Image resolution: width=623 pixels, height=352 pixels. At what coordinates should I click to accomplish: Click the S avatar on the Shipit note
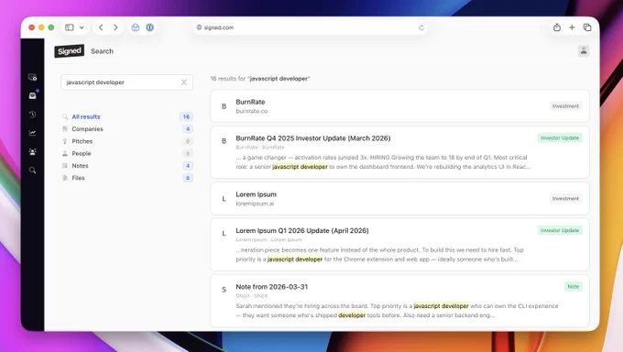coord(224,290)
